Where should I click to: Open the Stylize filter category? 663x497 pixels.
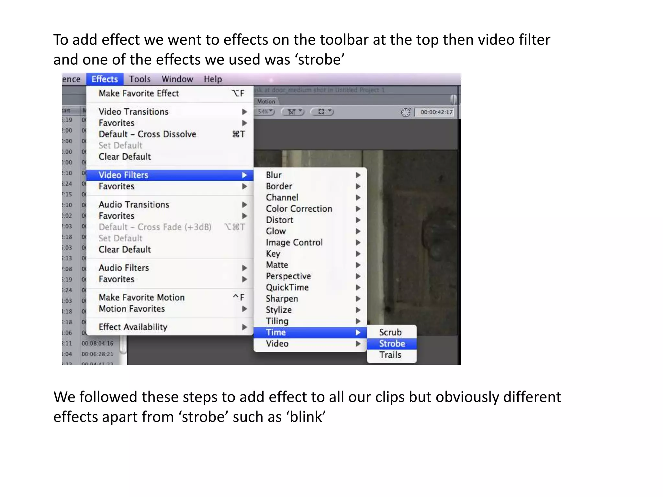pyautogui.click(x=310, y=310)
